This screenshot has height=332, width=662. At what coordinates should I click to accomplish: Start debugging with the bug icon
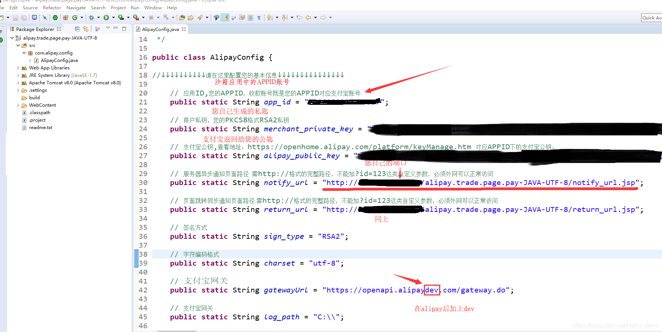click(91, 18)
